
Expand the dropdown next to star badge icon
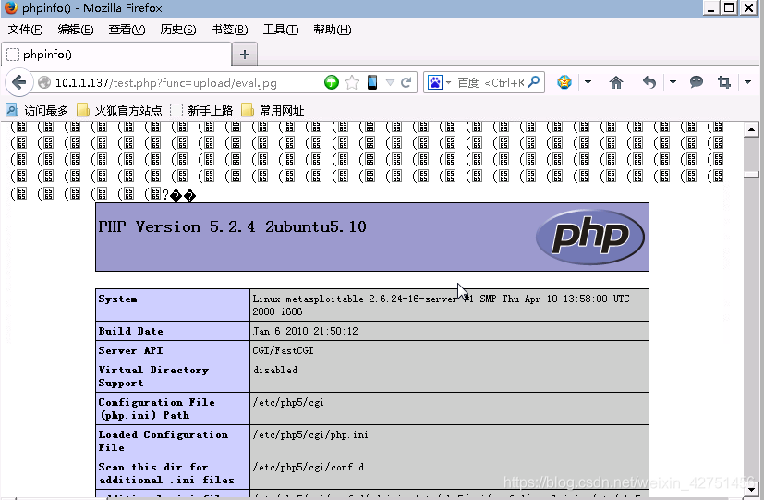(x=588, y=82)
